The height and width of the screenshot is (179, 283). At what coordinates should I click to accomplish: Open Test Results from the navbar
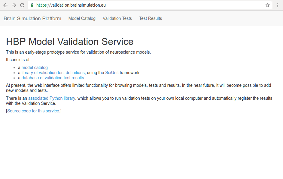coord(151,18)
